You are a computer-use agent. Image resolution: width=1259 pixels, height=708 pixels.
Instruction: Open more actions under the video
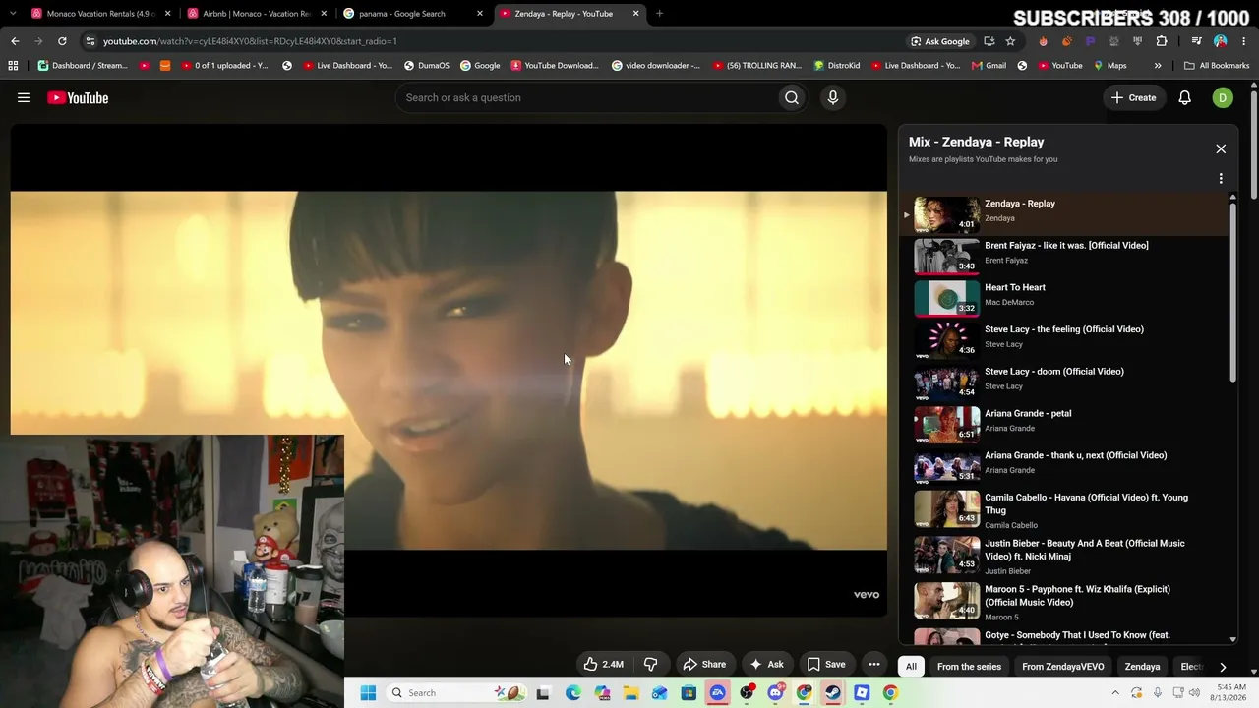(873, 664)
